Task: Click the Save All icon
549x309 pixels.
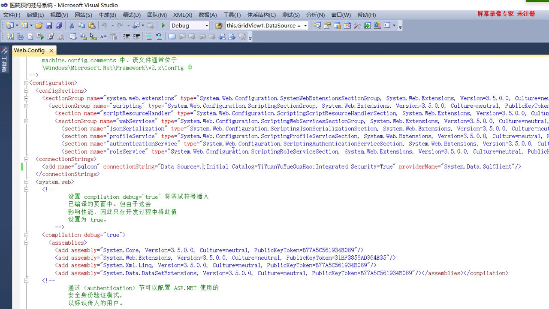Action: click(x=59, y=26)
